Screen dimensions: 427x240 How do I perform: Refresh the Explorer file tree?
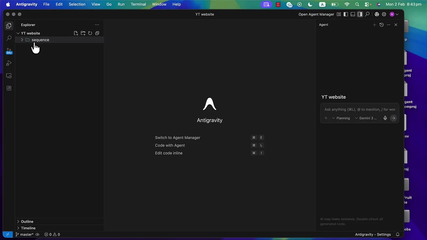(90, 33)
